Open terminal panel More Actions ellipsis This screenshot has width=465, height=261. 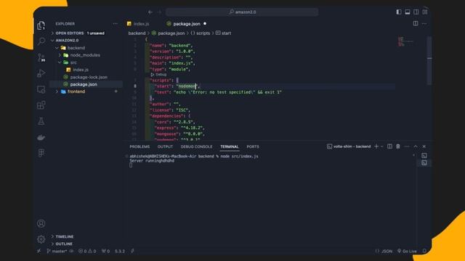tap(407, 146)
